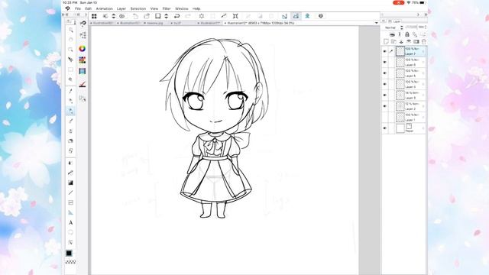Select the Zoom magnifier tool
Viewport: 489px width, 275px height.
[x=71, y=30]
